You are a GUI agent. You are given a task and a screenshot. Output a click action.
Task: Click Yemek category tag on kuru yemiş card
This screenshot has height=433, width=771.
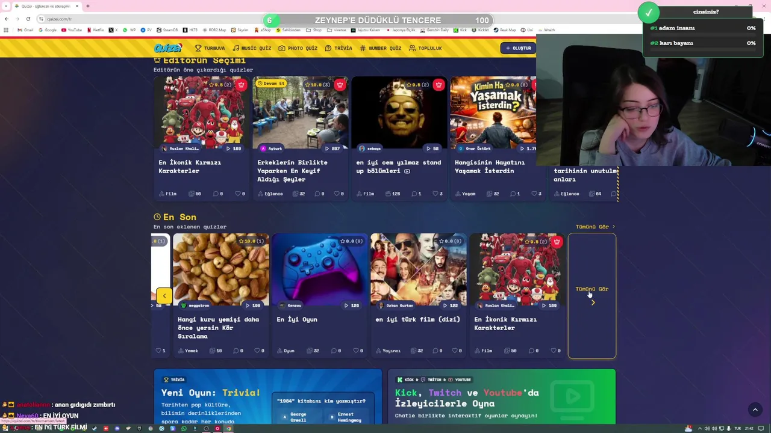(x=188, y=351)
